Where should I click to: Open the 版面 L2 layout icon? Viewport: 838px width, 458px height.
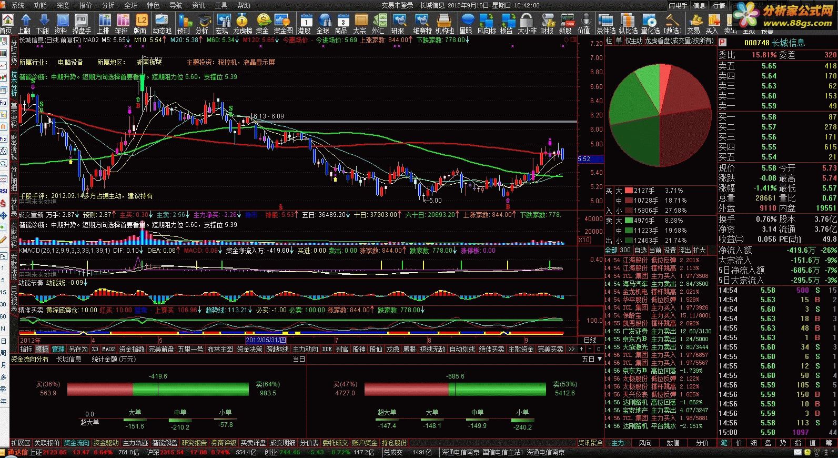click(x=140, y=24)
